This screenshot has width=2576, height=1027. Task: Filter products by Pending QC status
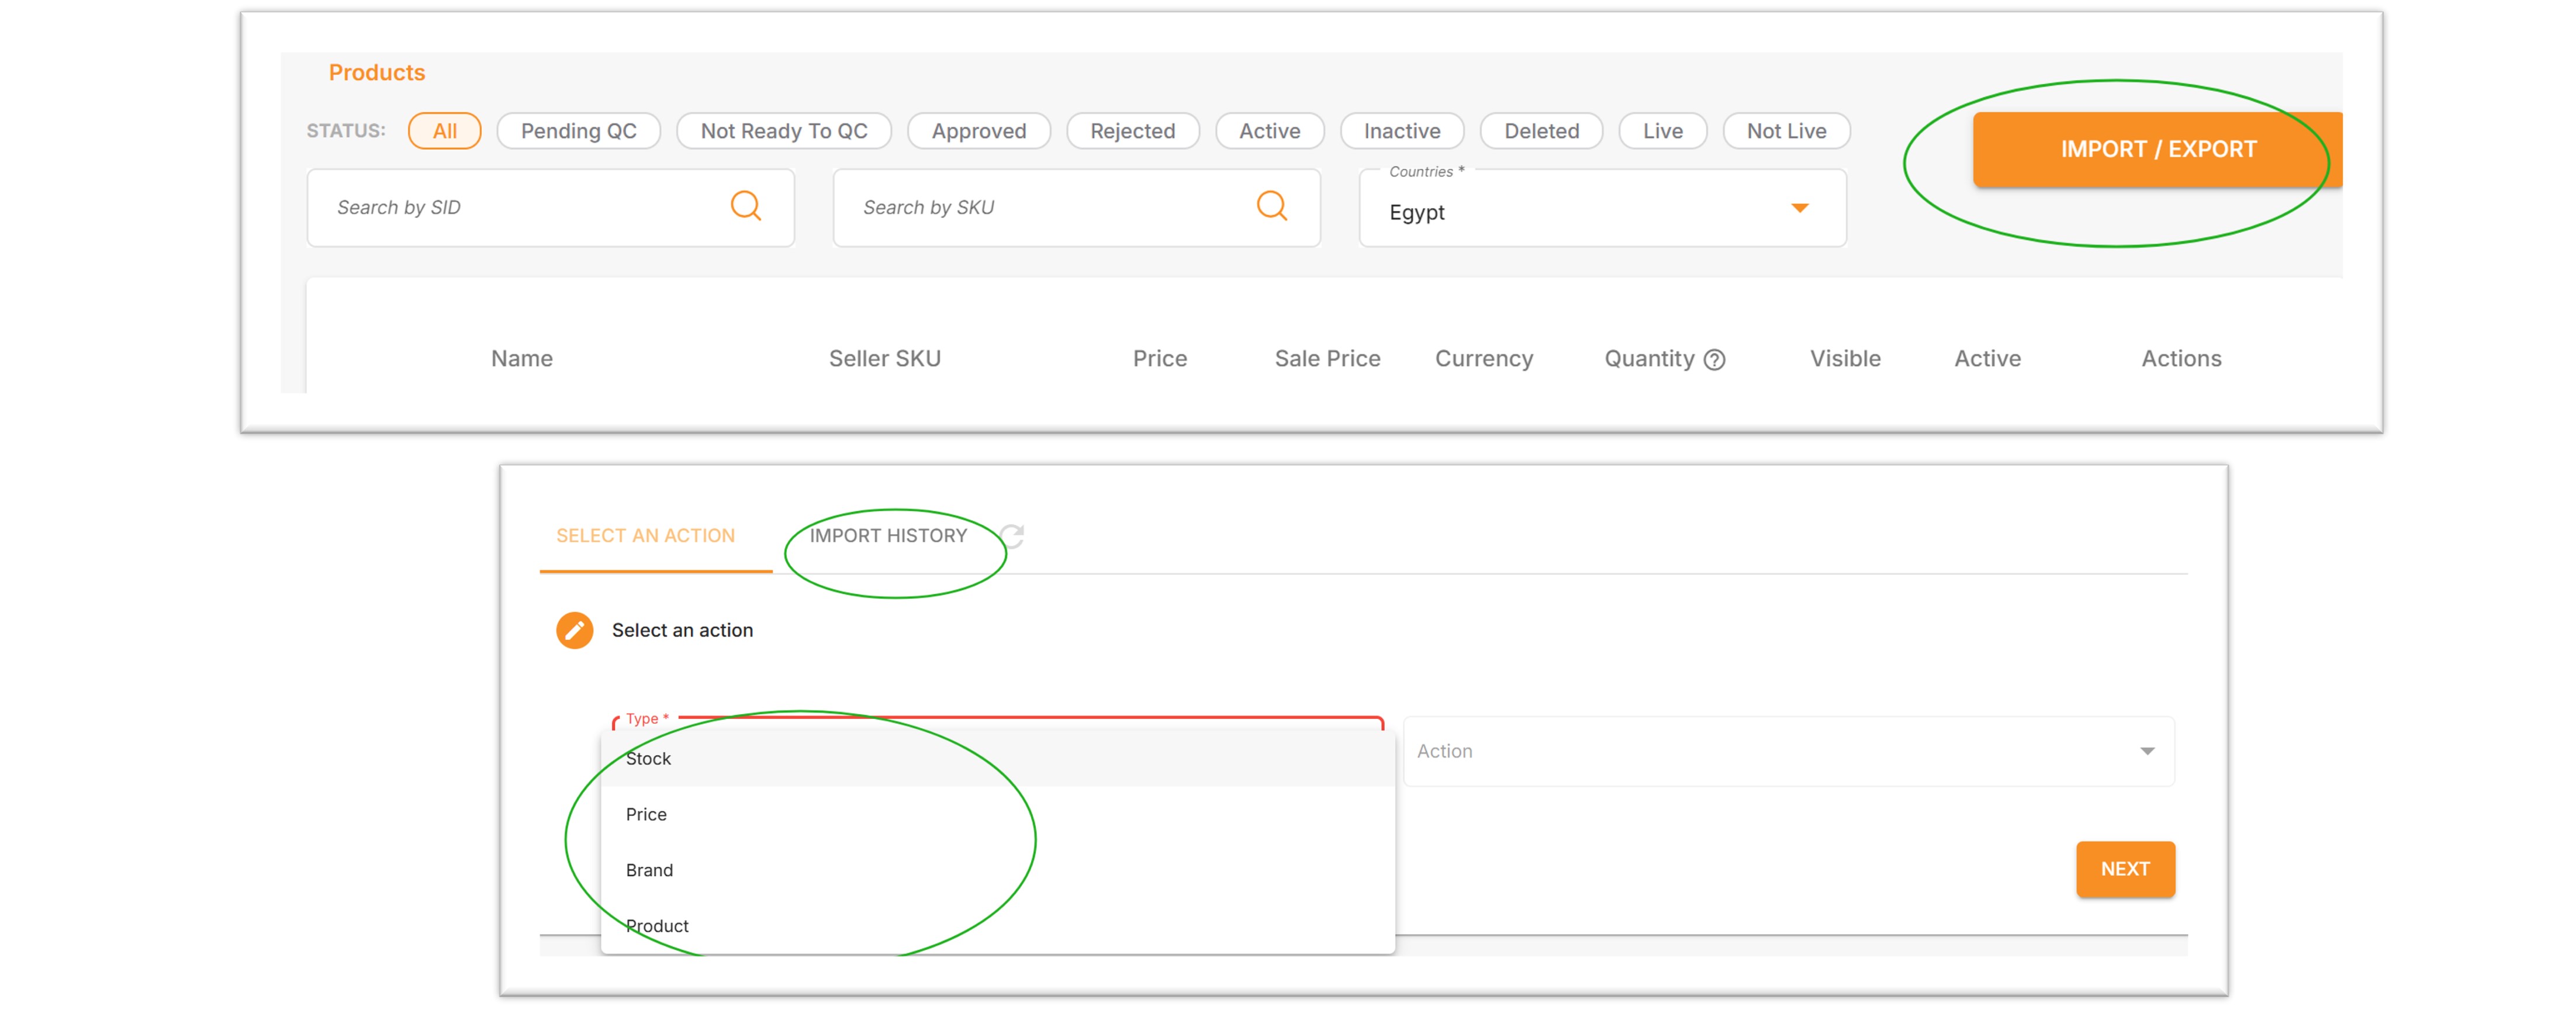click(578, 131)
